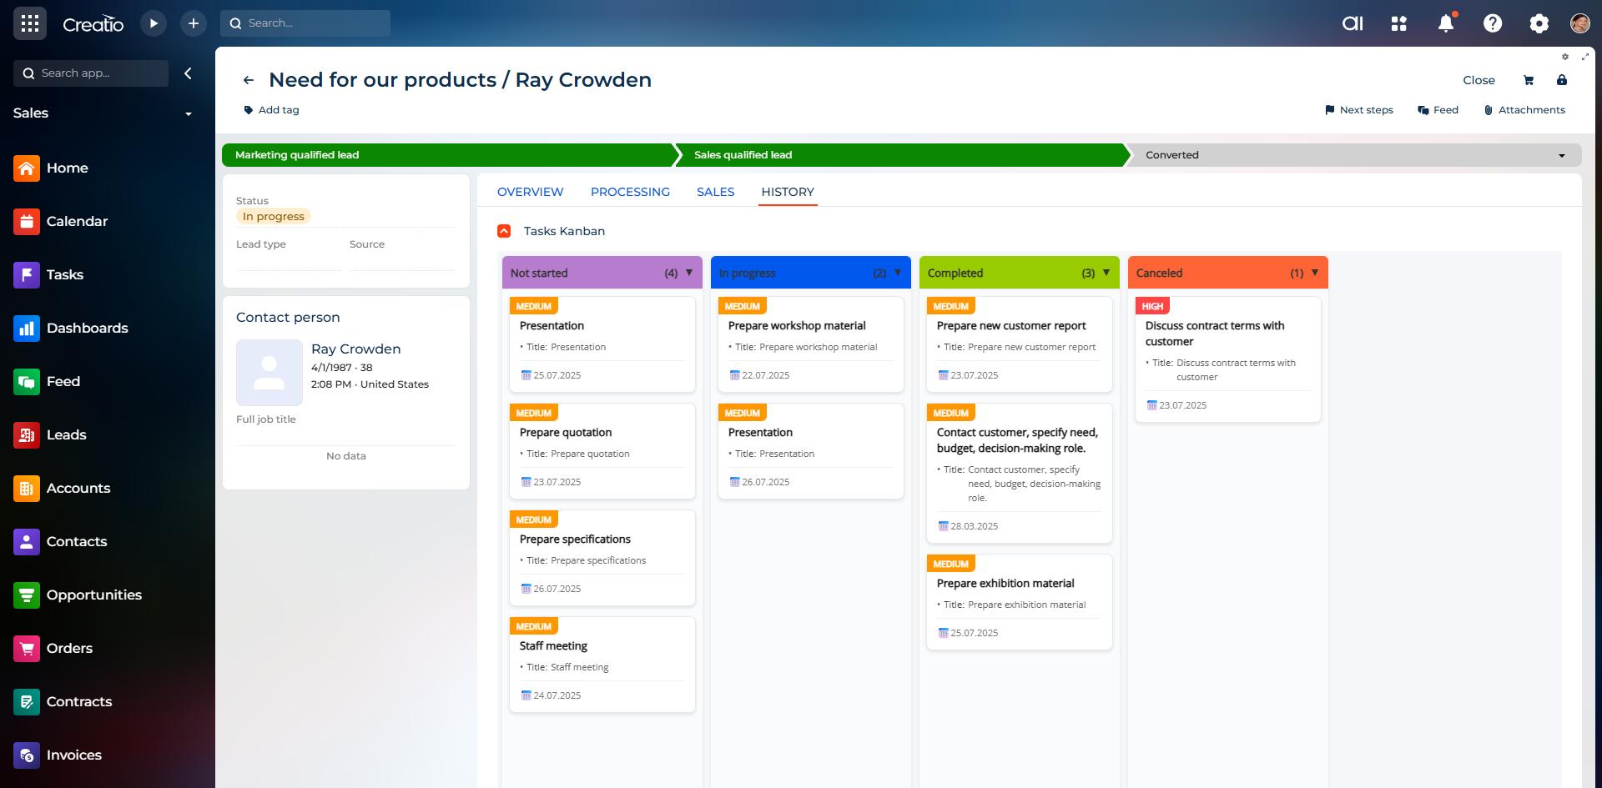
Task: Click the plus quick-add icon
Action: (194, 23)
